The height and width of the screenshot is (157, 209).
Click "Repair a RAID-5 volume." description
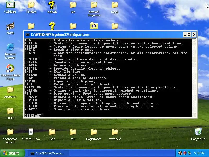pos(78,100)
